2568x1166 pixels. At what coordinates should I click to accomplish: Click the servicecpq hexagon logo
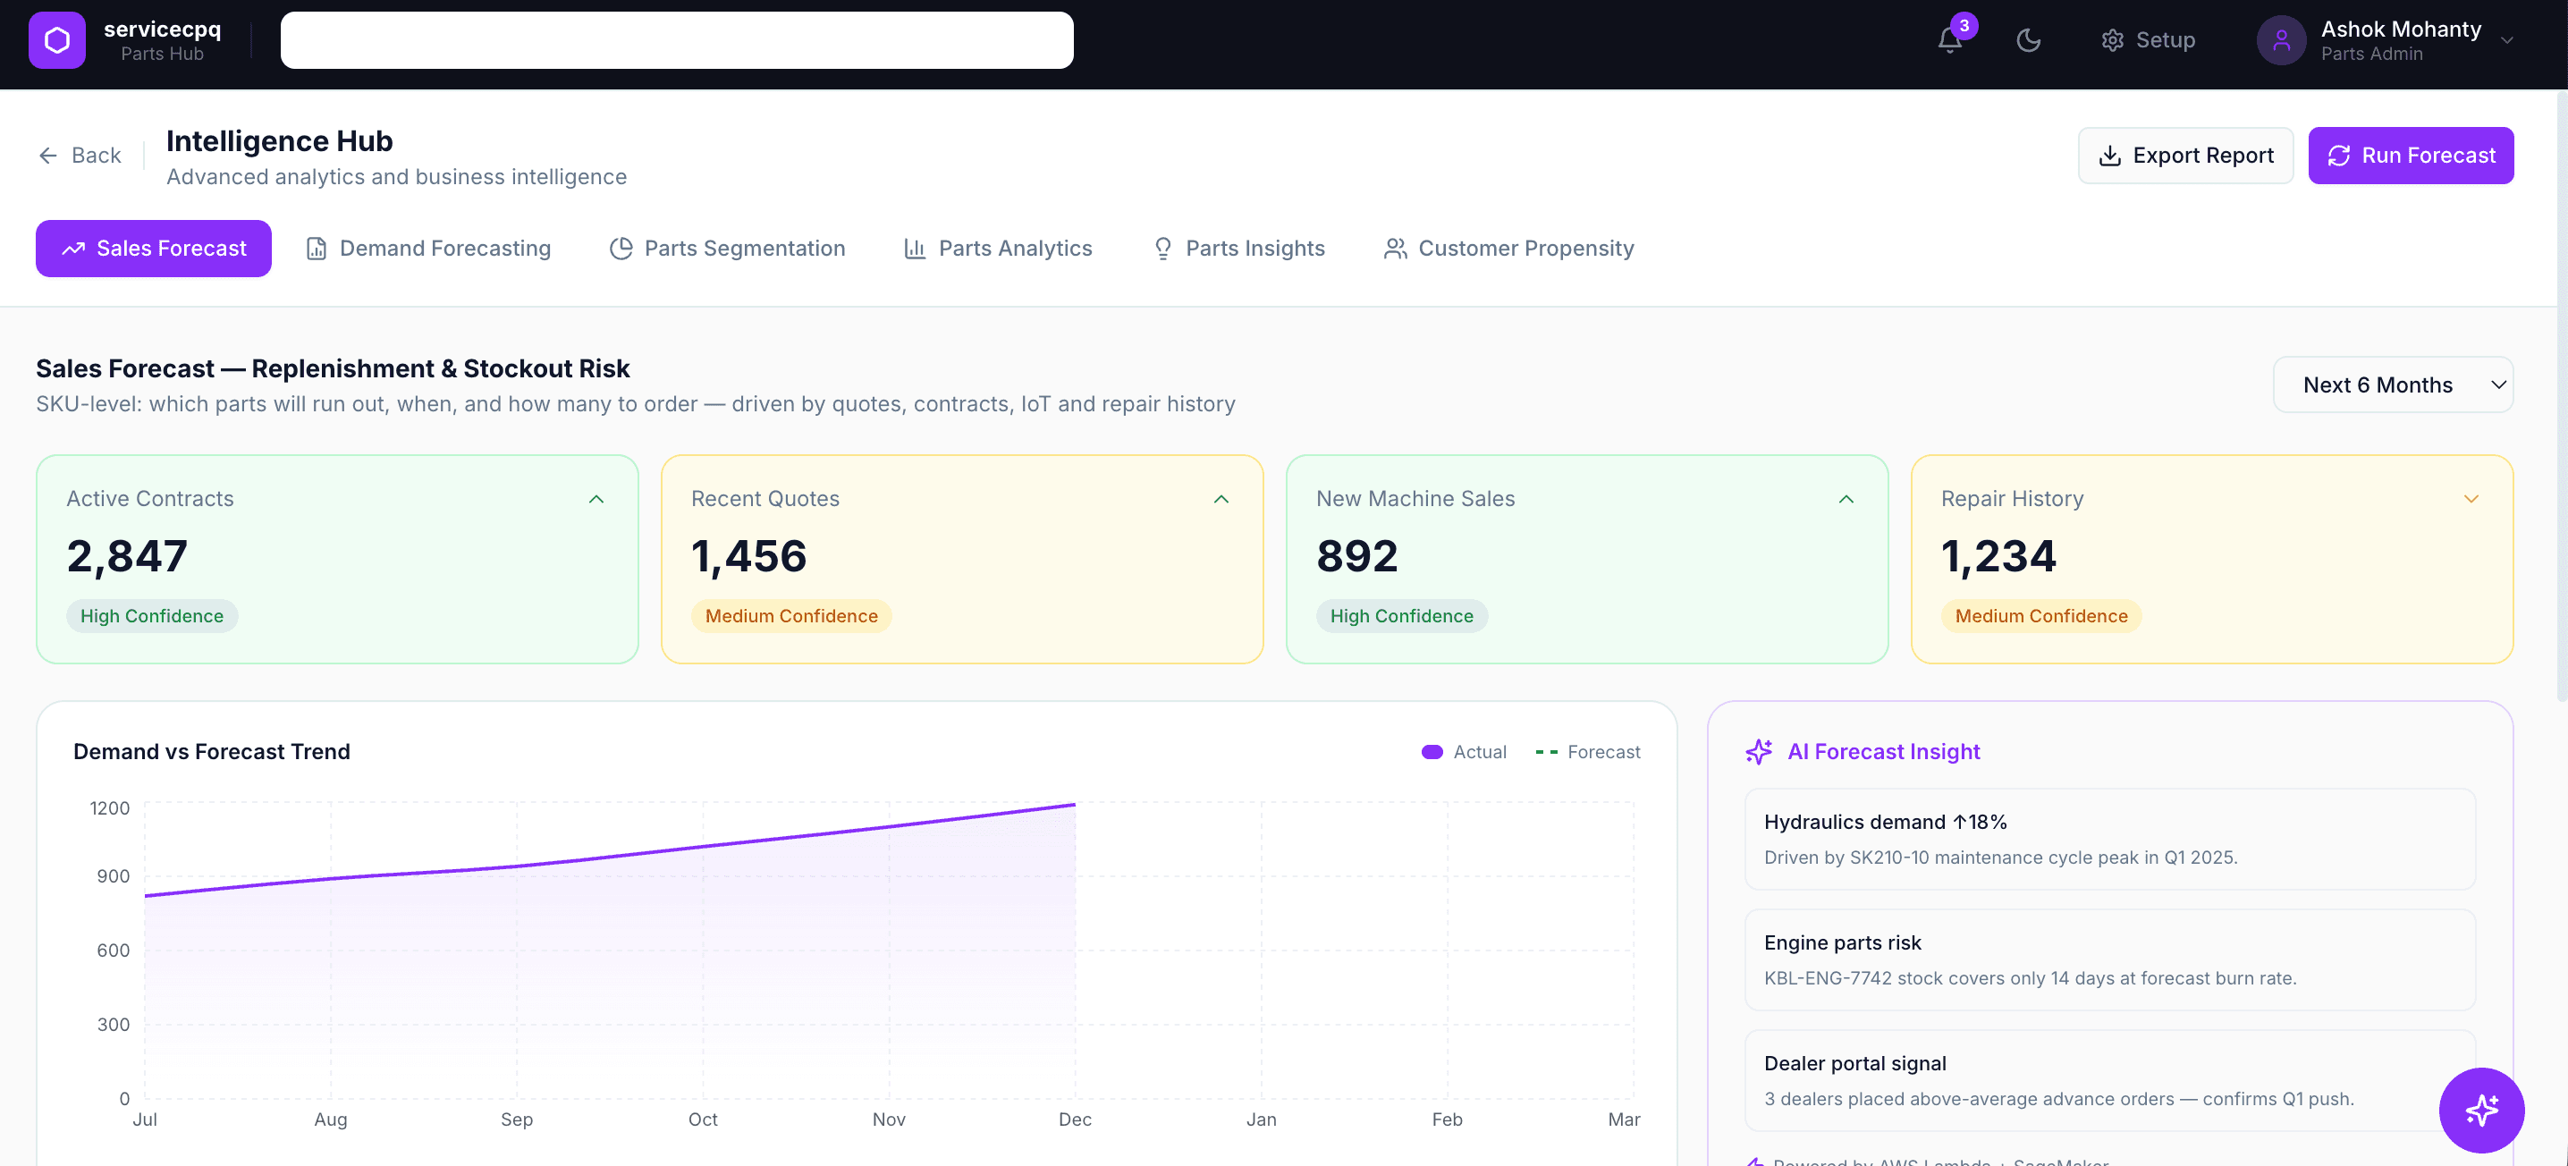(57, 40)
